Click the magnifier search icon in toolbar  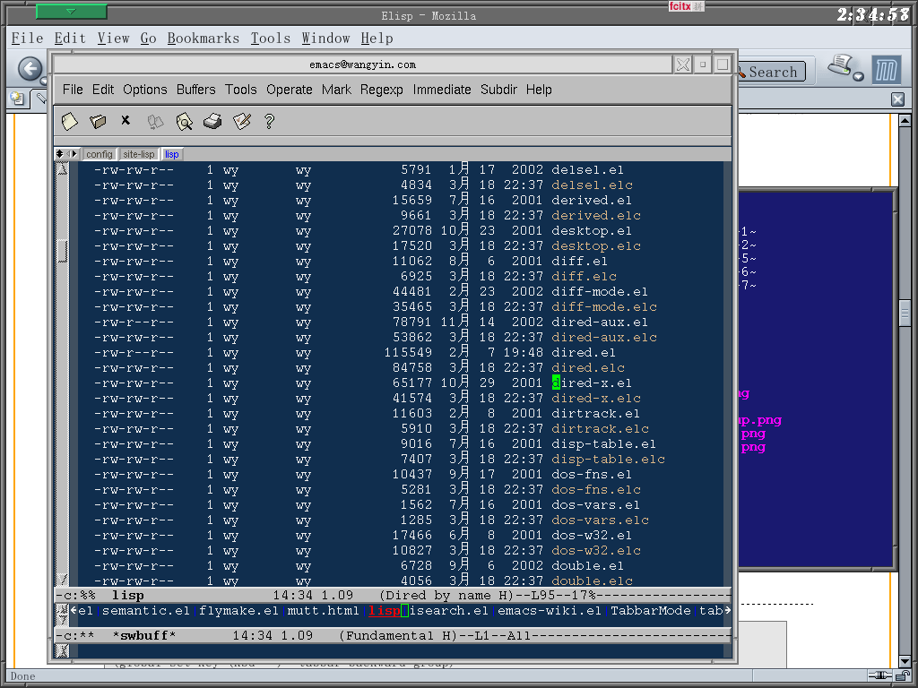coord(184,121)
